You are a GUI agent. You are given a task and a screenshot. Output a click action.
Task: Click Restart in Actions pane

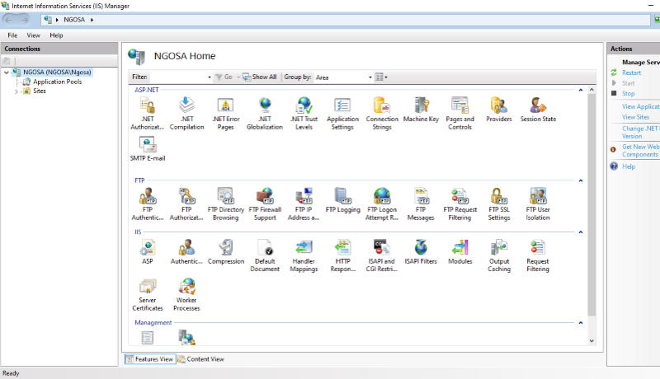[631, 73]
